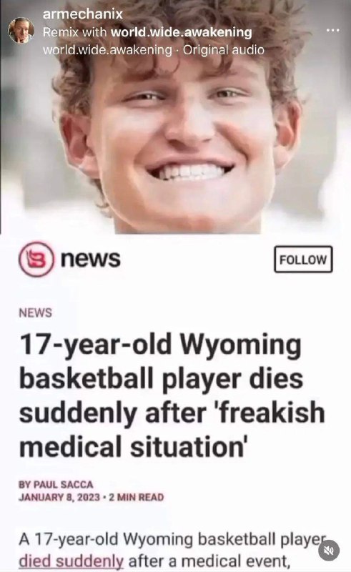Click the smiling teen article photo
The width and height of the screenshot is (351, 572).
pyautogui.click(x=176, y=117)
